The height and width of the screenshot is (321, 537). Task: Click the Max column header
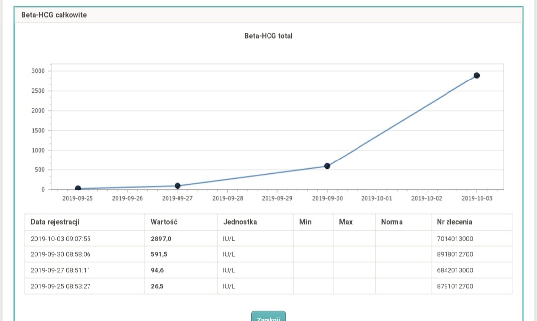click(x=346, y=222)
